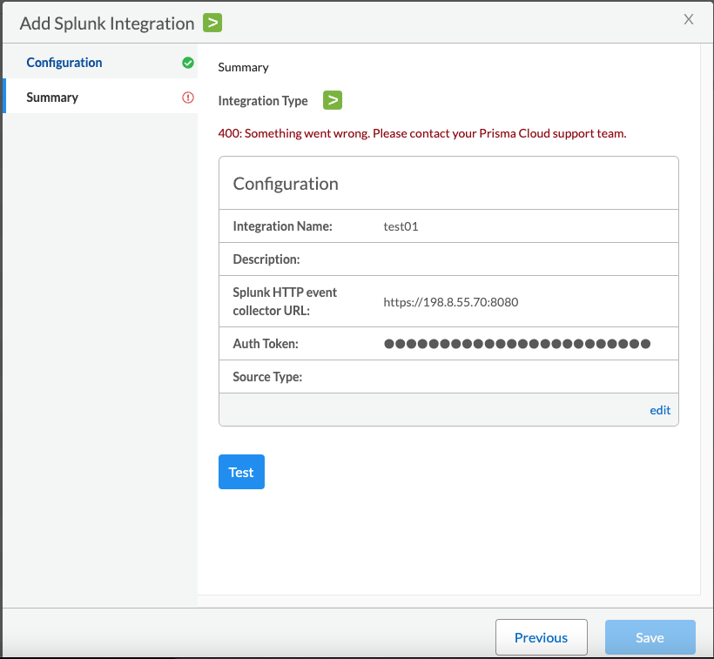Click the Summary heading above Integration Type
The height and width of the screenshot is (659, 714).
pos(243,67)
